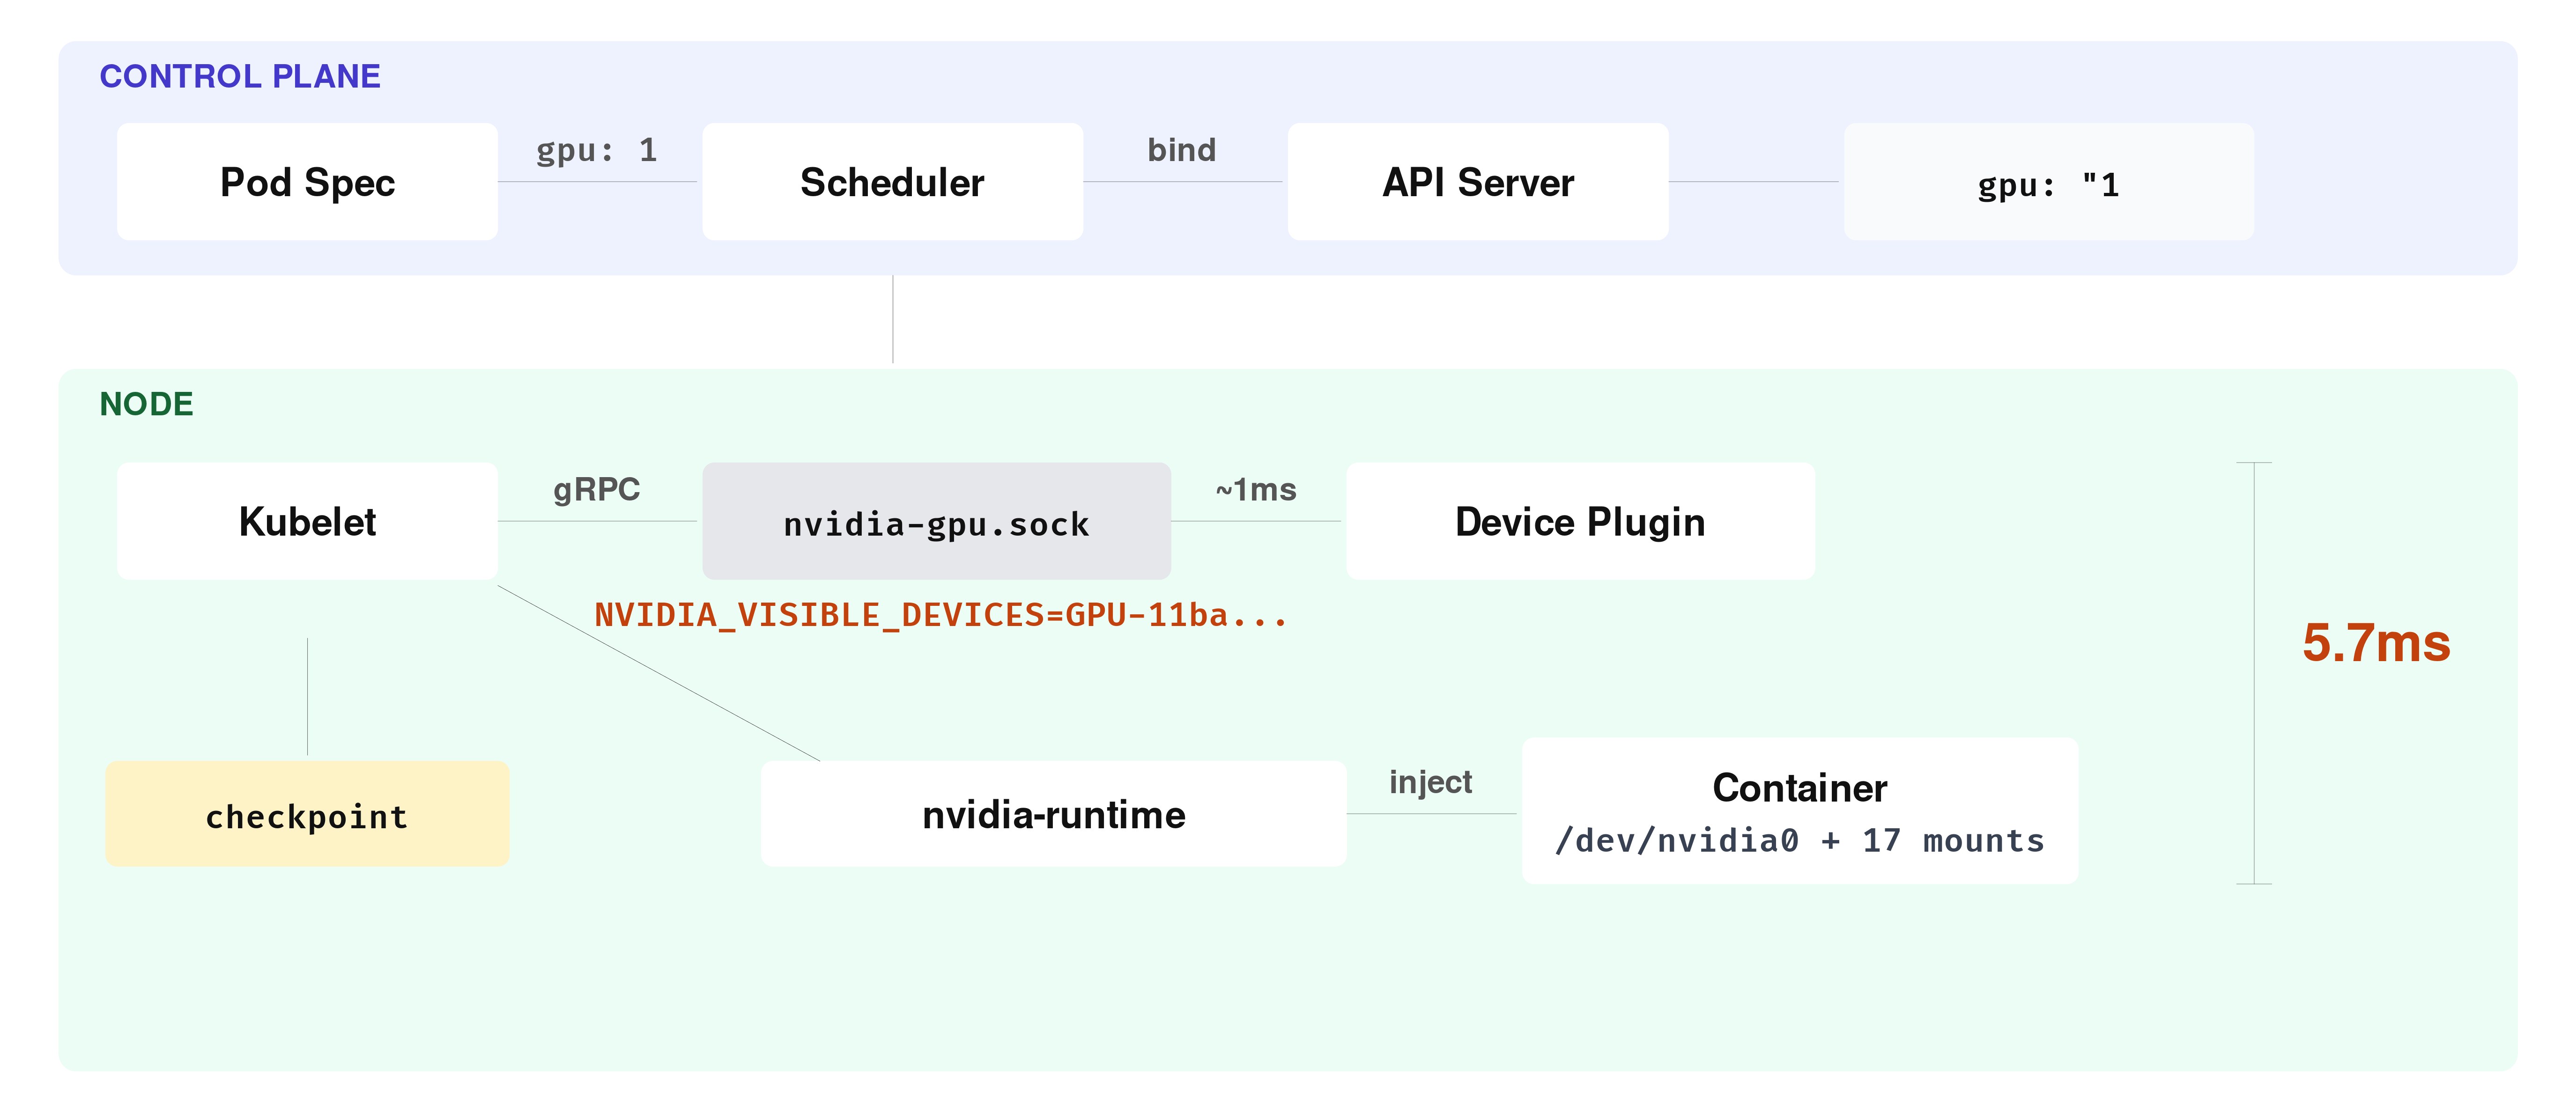
Task: Click the Scheduler block
Action: pos(892,182)
